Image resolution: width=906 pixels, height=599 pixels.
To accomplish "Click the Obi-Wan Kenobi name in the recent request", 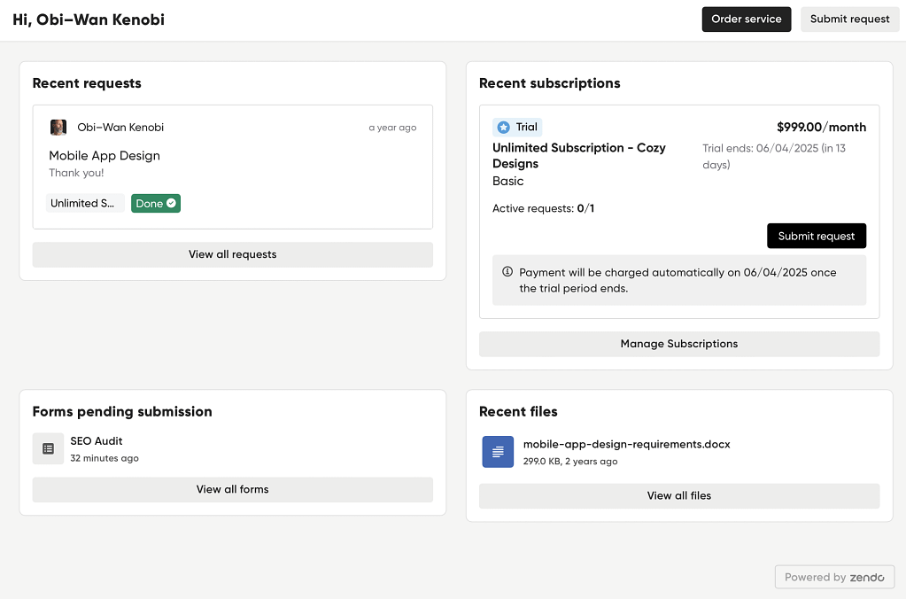I will 120,128.
